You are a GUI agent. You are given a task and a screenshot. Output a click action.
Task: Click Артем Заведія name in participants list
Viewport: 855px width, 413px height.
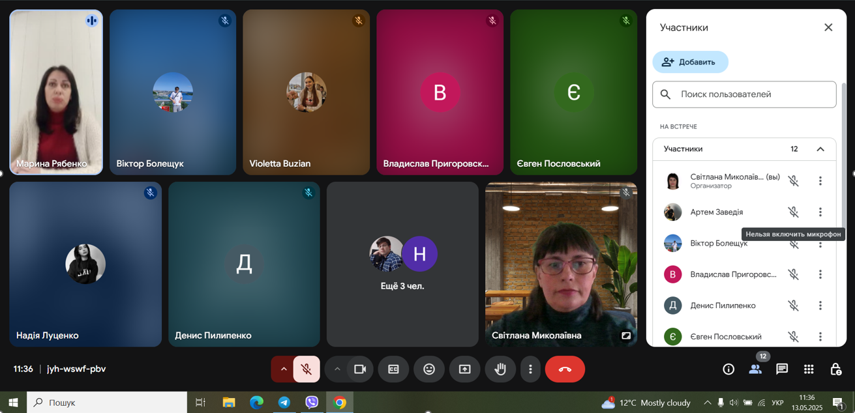(716, 212)
